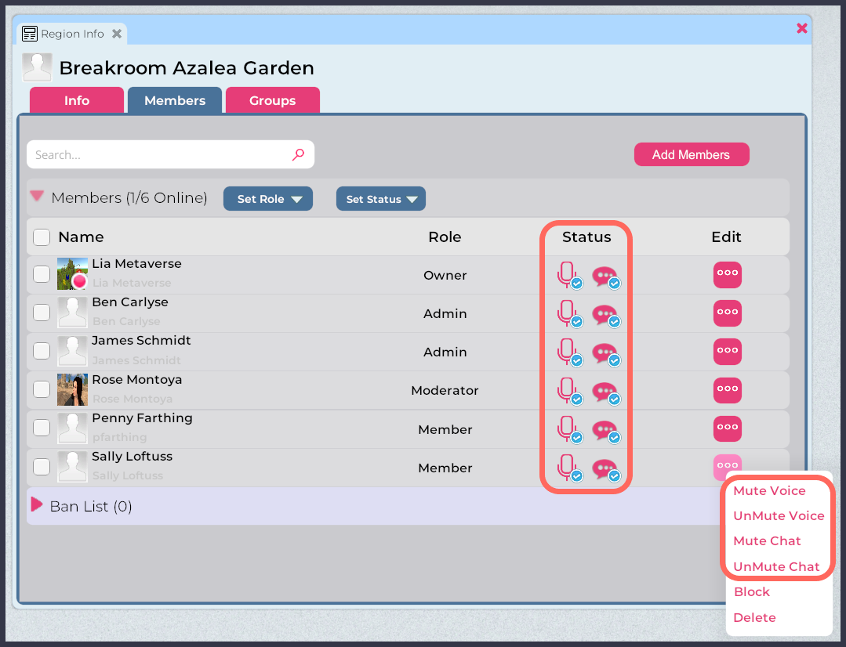Click the Region Info document icon
846x647 pixels.
pos(30,33)
